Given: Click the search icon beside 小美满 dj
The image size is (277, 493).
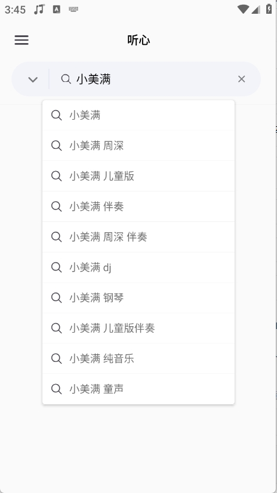Looking at the screenshot, I should (57, 267).
